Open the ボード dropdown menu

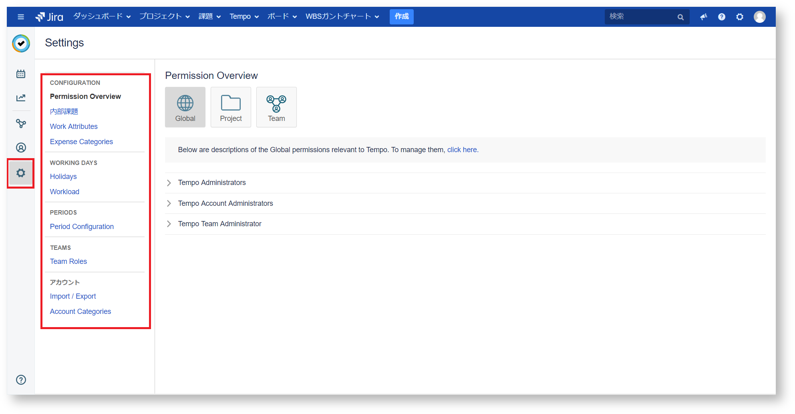[282, 16]
